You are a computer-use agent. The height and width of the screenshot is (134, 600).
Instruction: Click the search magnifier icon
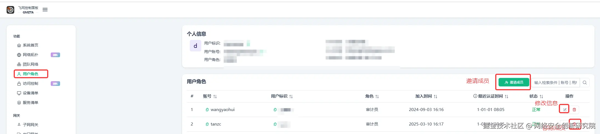(585, 83)
